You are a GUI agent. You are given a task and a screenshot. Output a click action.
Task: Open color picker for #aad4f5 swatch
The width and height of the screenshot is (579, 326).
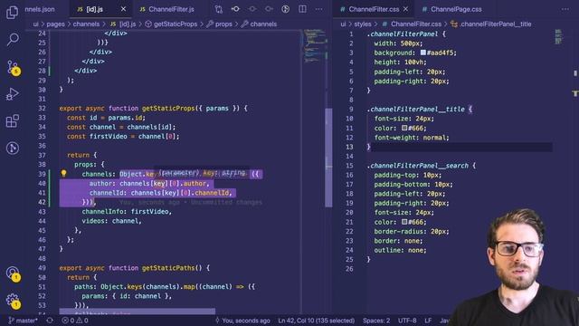tap(422, 53)
